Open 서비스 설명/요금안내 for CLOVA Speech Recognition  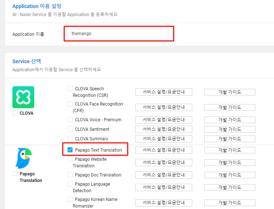click(x=164, y=92)
